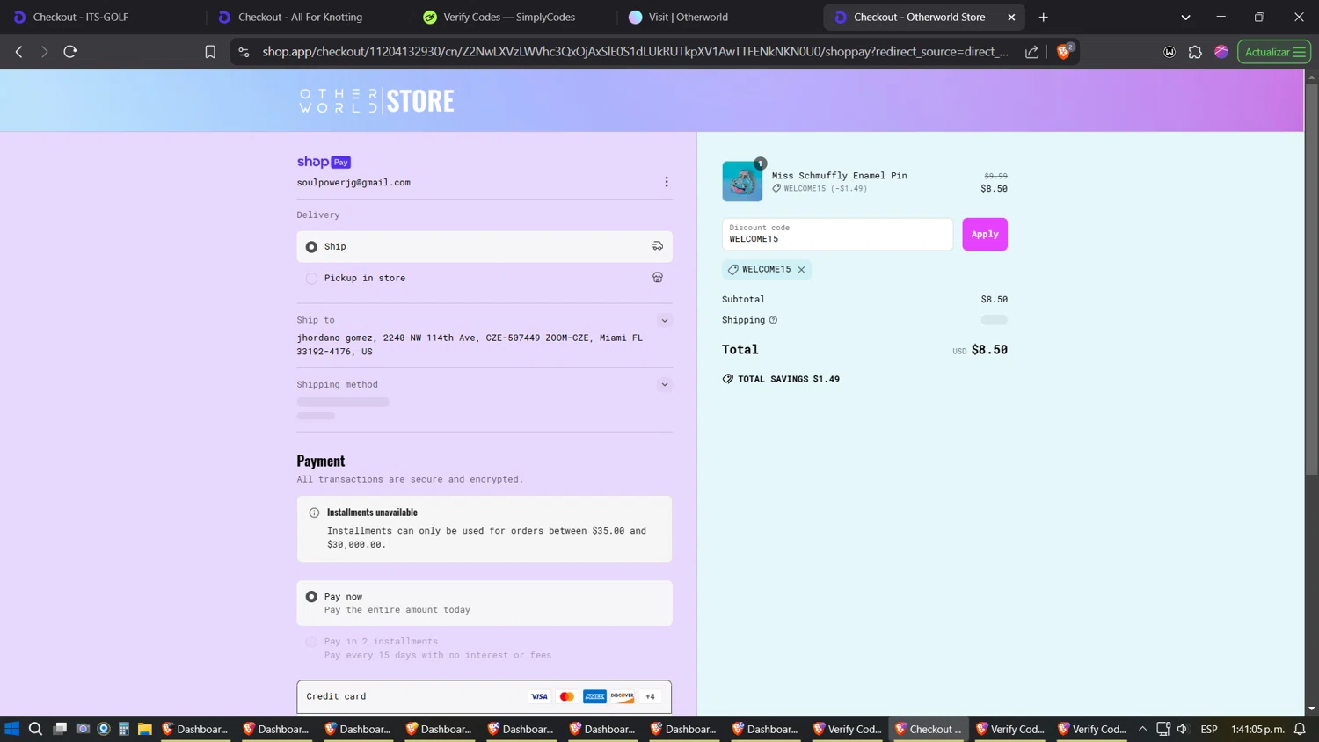Click the share page icon in address bar

click(x=1031, y=52)
